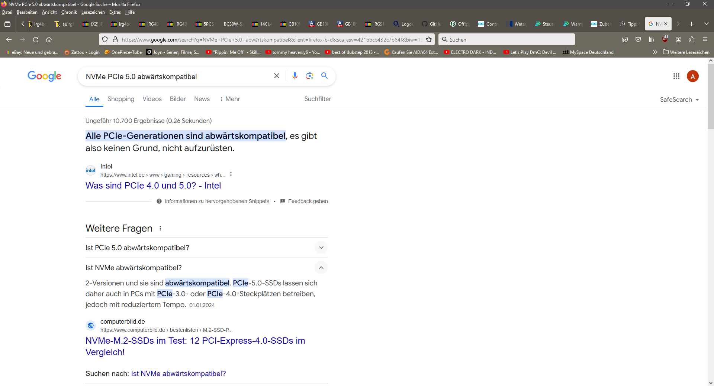Screen dimensions: 714x386
Task: Open the tracking protection shield in the address bar
Action: click(x=105, y=39)
